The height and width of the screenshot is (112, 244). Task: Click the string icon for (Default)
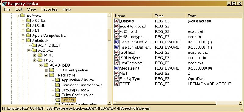coord(117,21)
